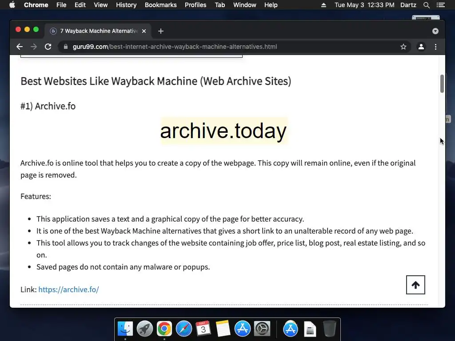Open the https://archive.fo/ link

click(x=68, y=289)
